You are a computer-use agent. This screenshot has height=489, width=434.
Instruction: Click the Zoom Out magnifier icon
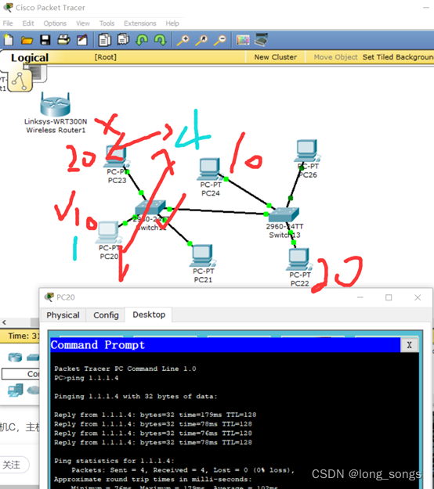[x=220, y=40]
